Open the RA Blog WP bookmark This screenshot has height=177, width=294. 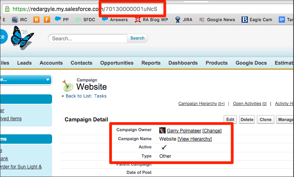click(152, 20)
